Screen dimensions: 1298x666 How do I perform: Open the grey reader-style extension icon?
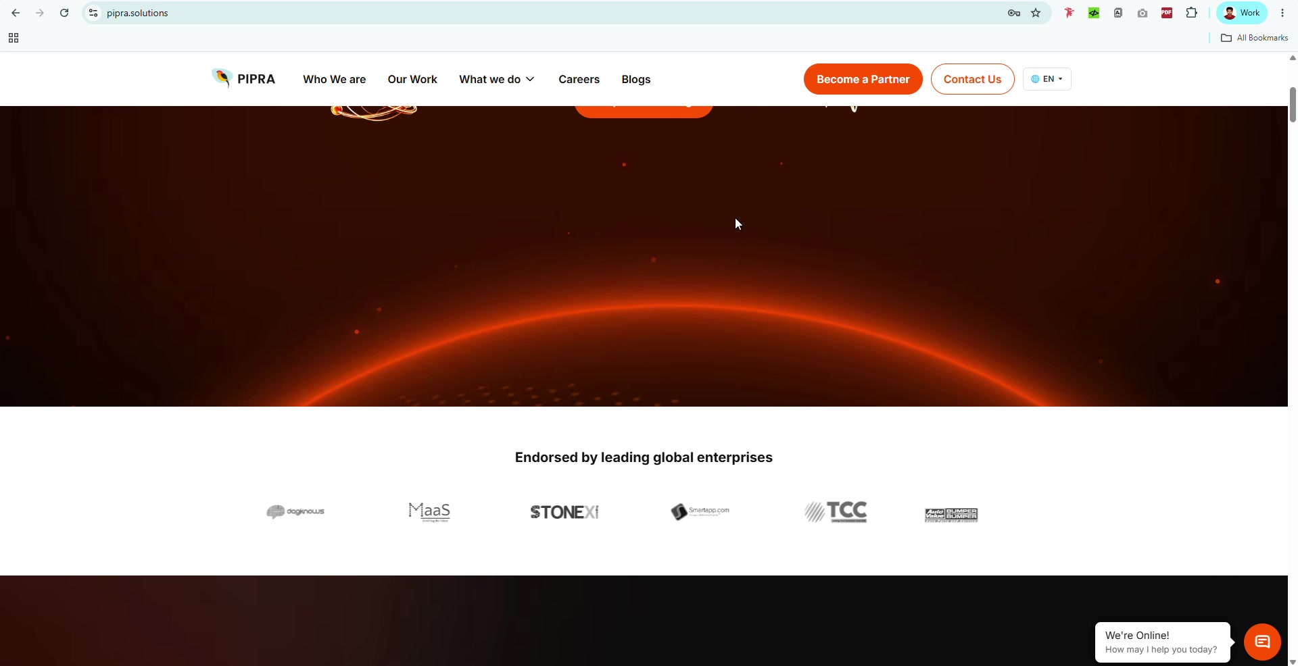click(x=1118, y=13)
